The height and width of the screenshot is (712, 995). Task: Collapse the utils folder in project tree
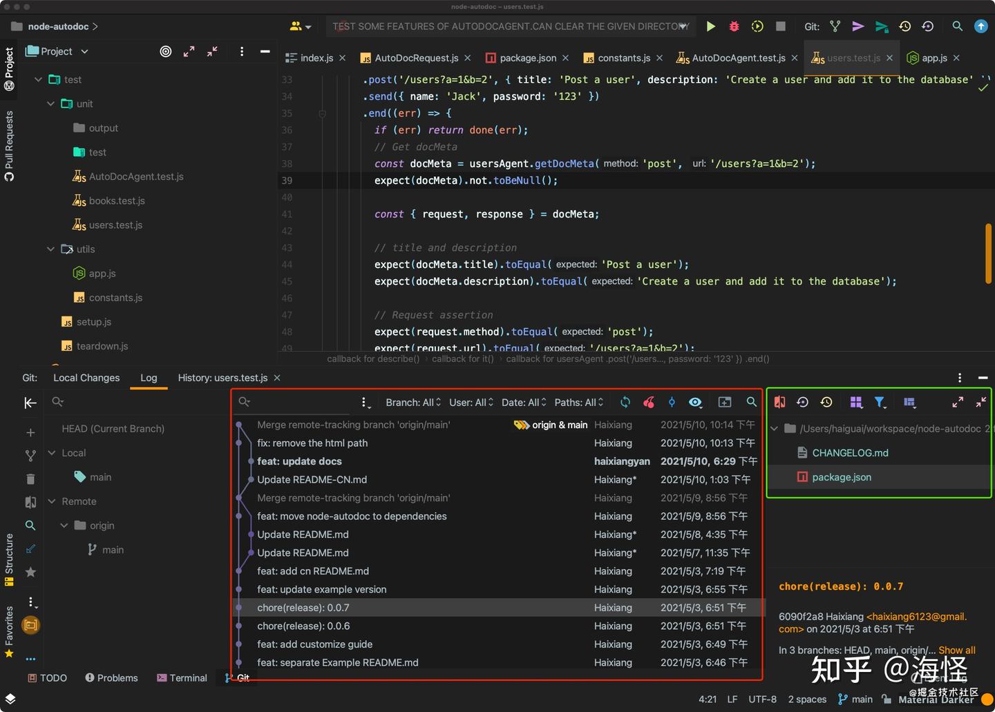coord(50,249)
